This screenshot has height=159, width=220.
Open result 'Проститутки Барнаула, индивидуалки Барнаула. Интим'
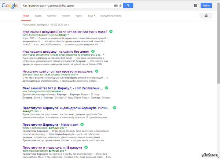click(x=66, y=108)
